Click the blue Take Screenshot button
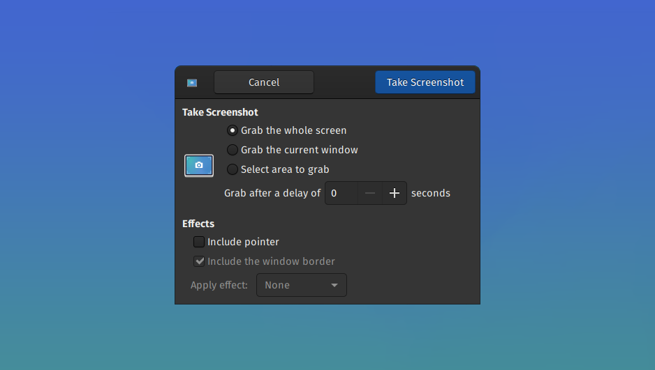 point(425,82)
